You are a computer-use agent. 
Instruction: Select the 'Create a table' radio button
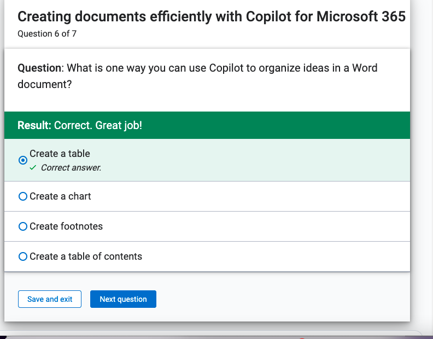[23, 160]
